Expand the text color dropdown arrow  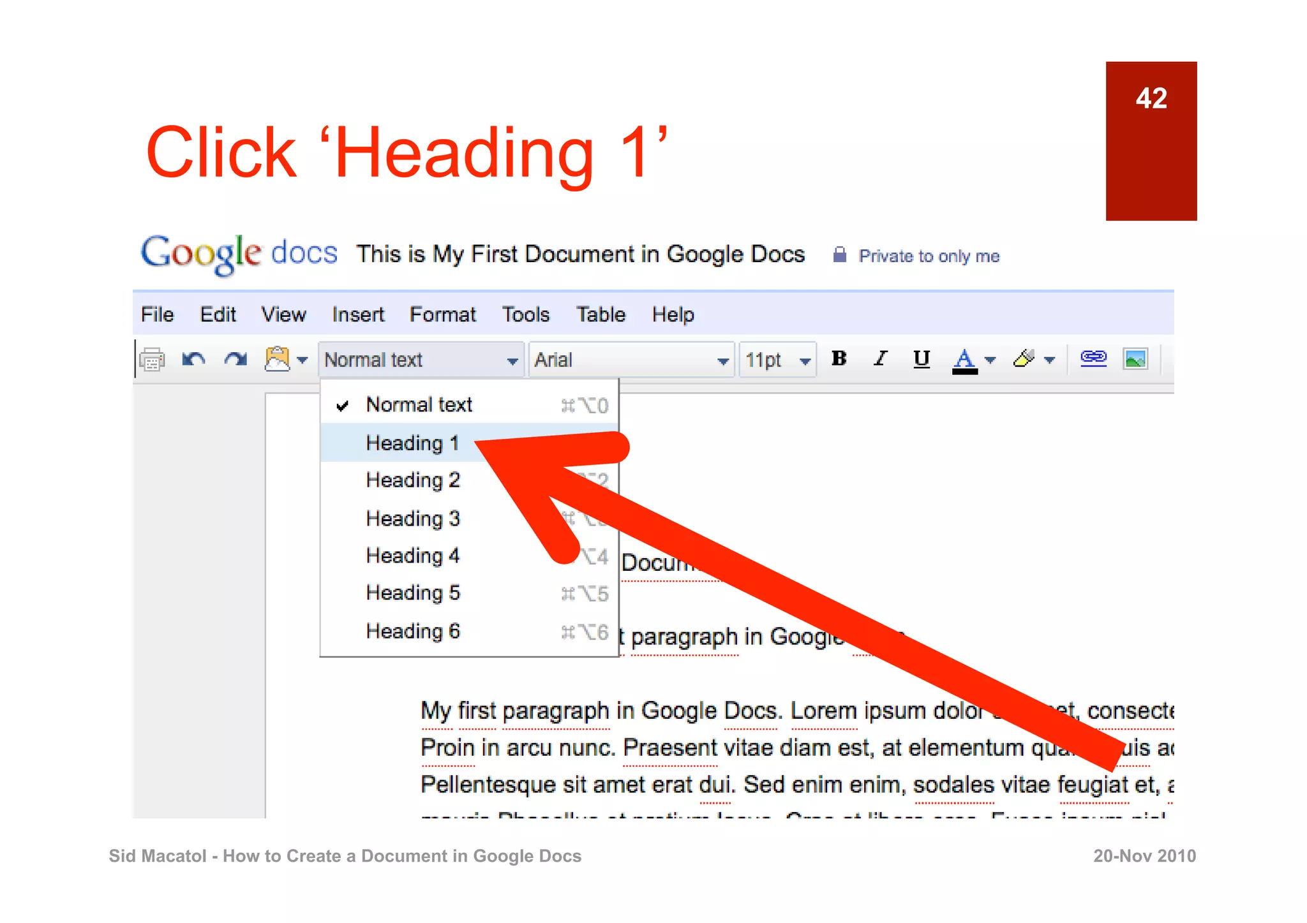[990, 360]
